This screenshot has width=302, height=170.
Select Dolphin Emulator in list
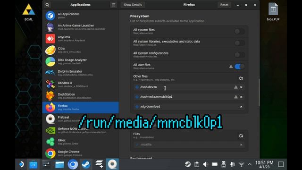[x=81, y=73]
